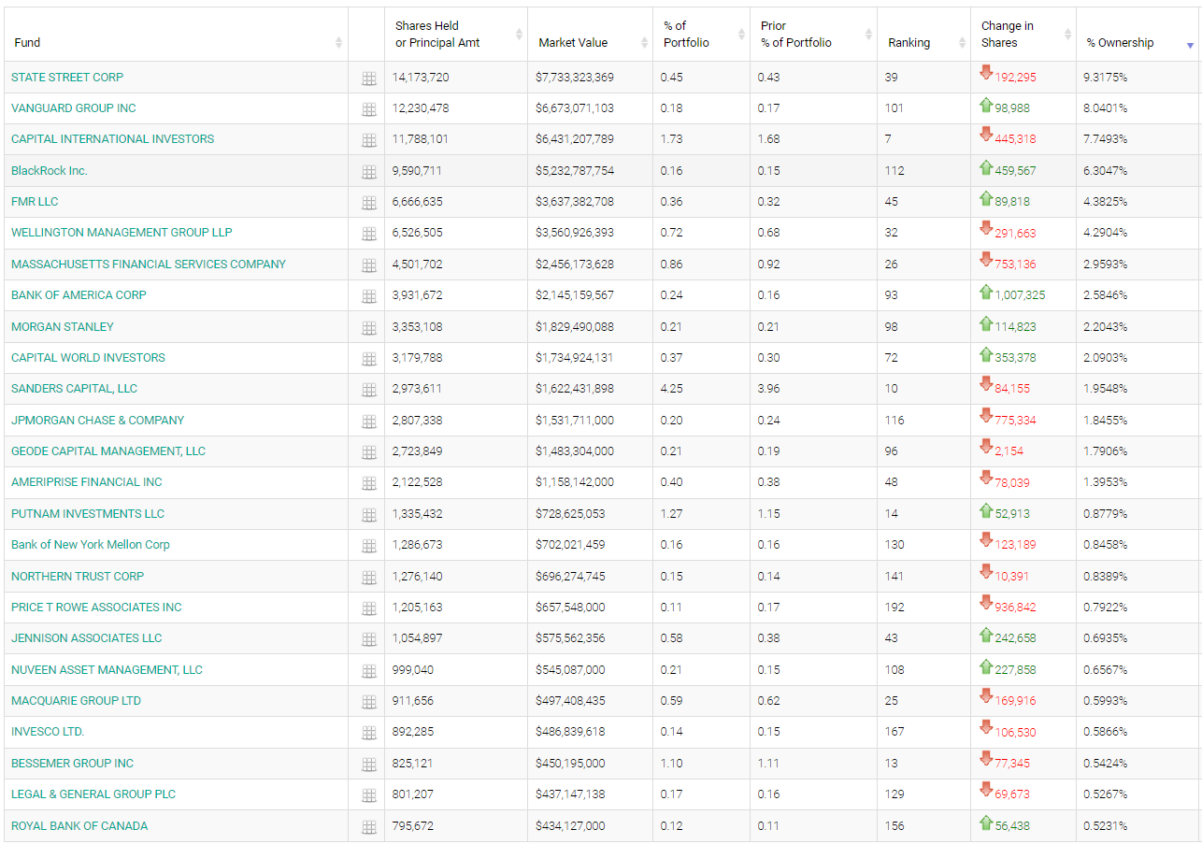Click the green up arrow beside 242,658

tap(985, 635)
